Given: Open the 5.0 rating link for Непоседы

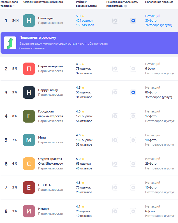Looking at the screenshot, I should (x=80, y=16).
